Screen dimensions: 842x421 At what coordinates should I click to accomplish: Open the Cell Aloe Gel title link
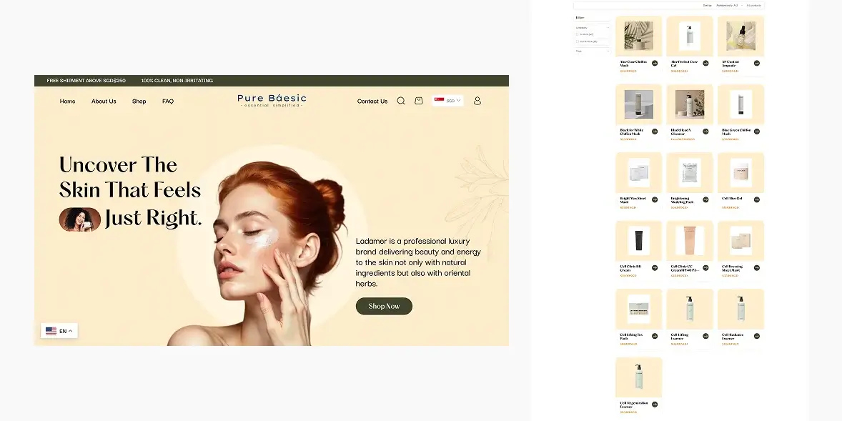click(x=732, y=198)
